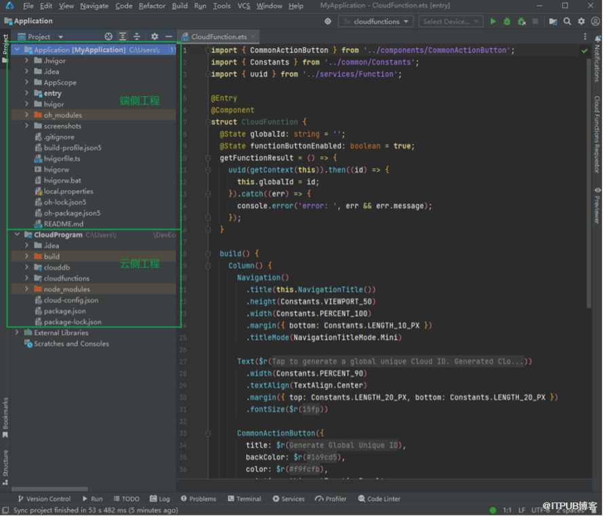This screenshot has height=516, width=604.
Task: Open Cloud Functions Requestor side panel
Action: click(597, 134)
